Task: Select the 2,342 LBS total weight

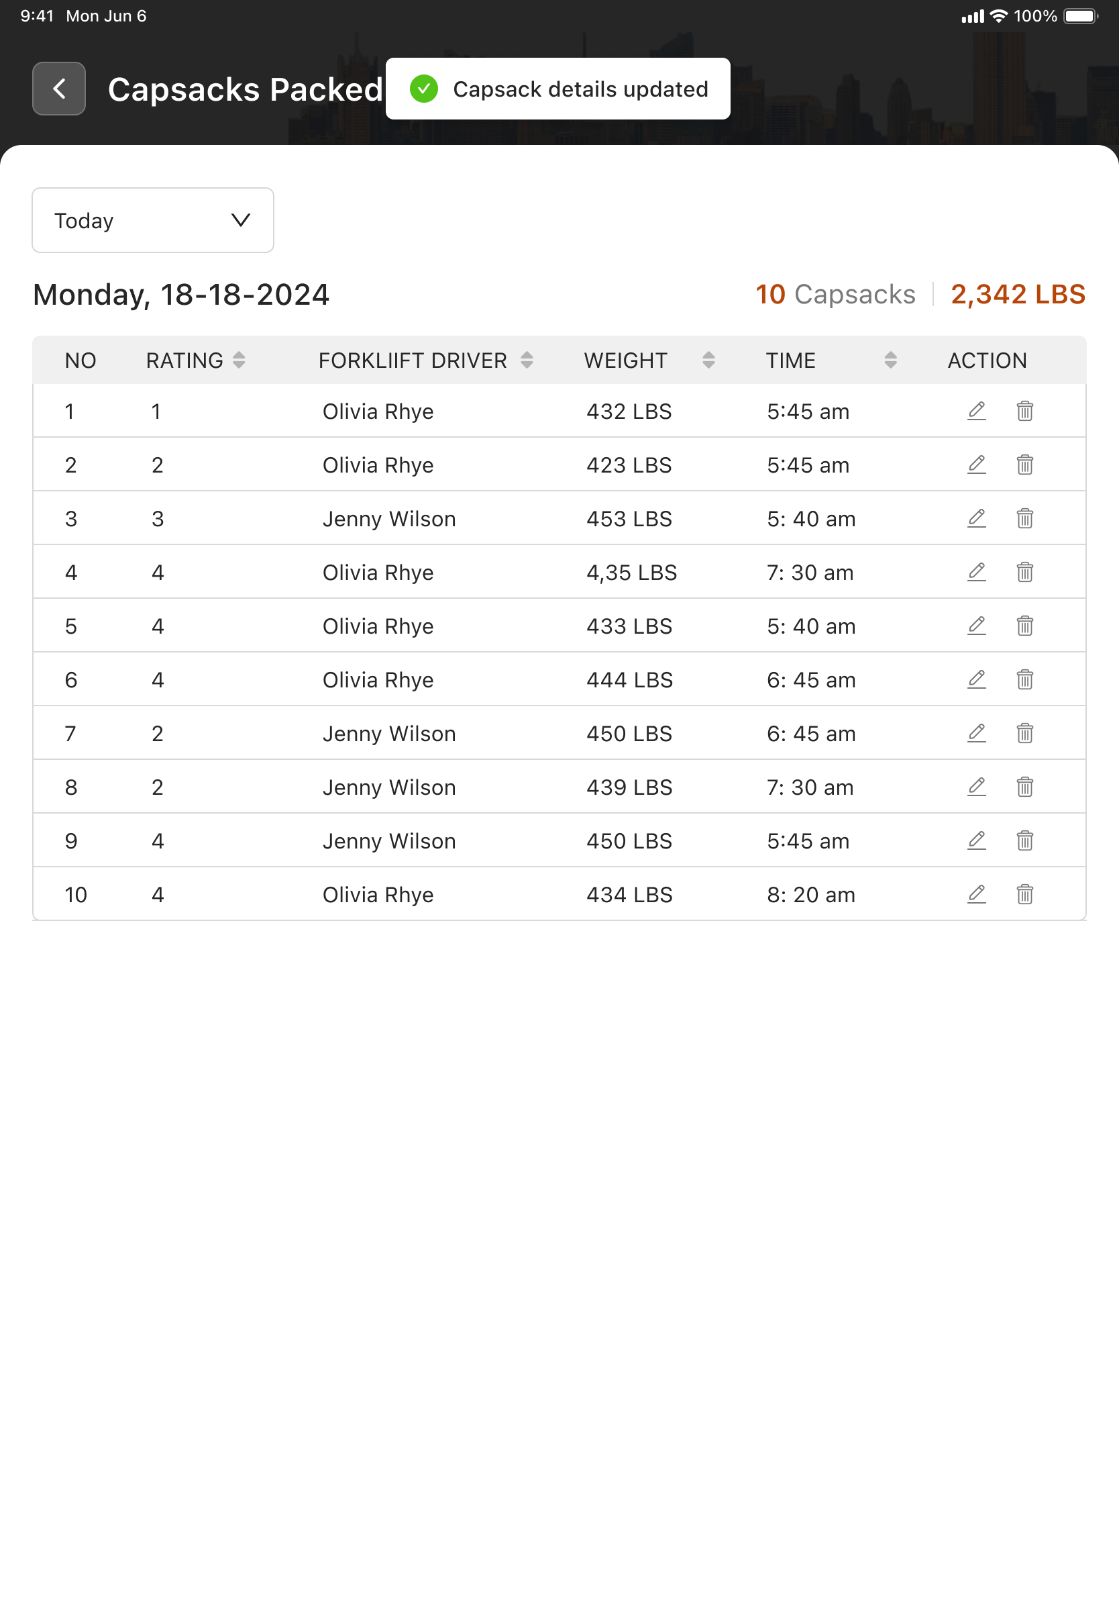Action: tap(1018, 295)
